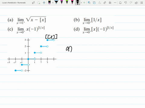Choose the Lasso Select tool
This screenshot has width=145, height=108.
(39, 3)
